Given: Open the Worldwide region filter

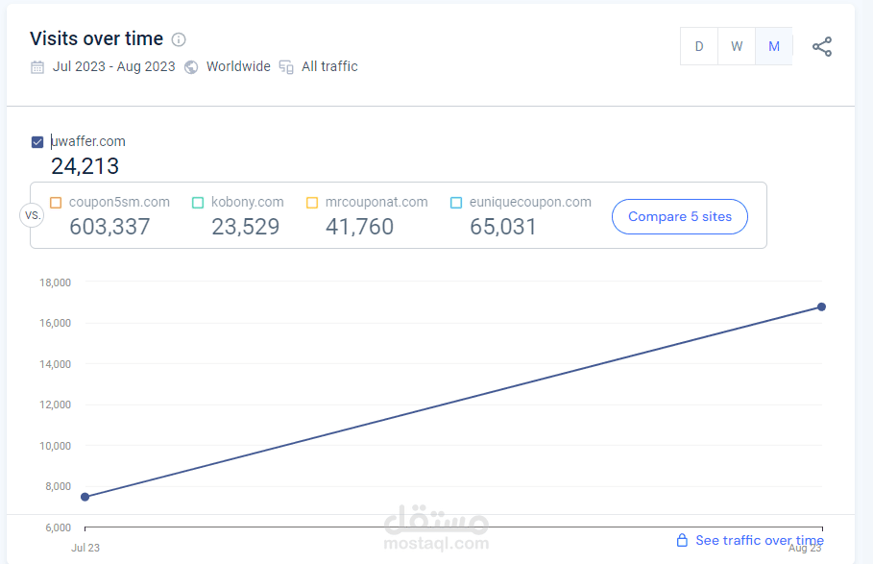Looking at the screenshot, I should click(x=238, y=66).
